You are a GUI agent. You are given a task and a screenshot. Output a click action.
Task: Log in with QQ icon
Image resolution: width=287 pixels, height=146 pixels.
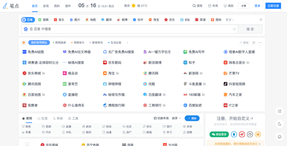tap(234, 134)
